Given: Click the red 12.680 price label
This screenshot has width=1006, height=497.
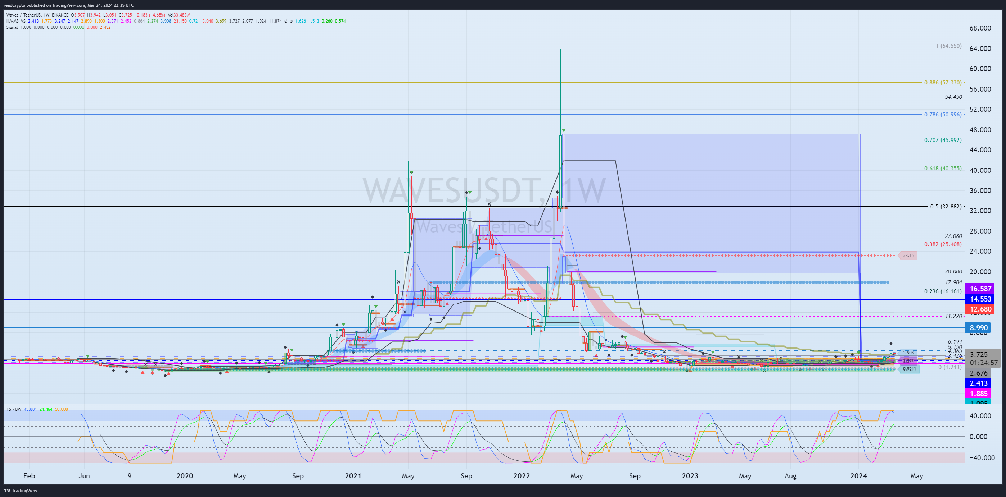Looking at the screenshot, I should (980, 309).
